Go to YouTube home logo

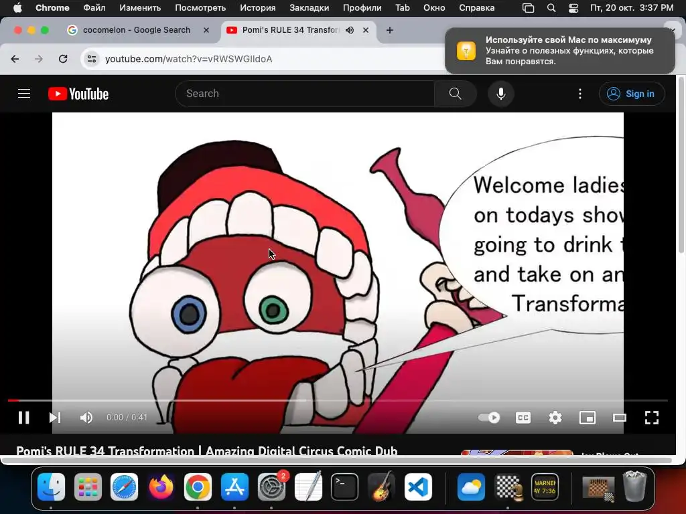click(78, 94)
